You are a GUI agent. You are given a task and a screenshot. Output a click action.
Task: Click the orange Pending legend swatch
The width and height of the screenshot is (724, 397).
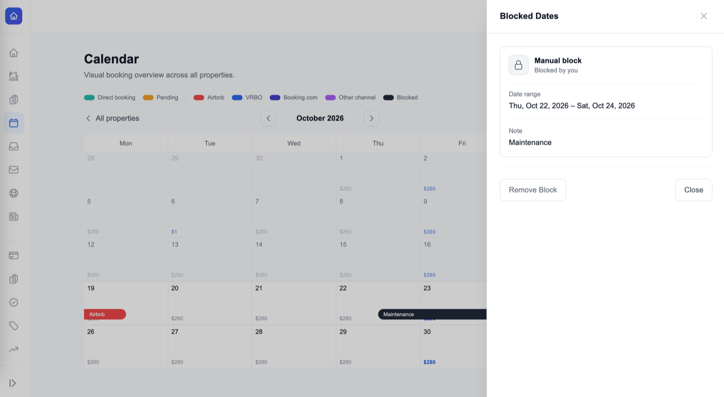tap(148, 98)
